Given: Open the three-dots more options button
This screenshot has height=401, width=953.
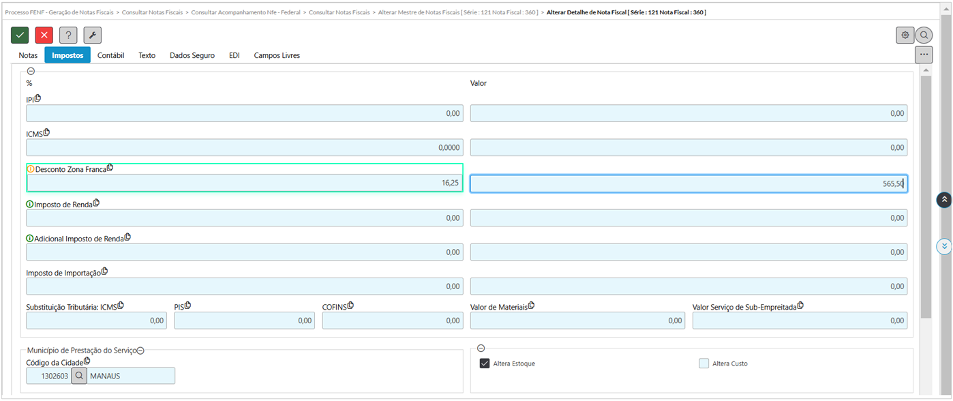Looking at the screenshot, I should (x=924, y=55).
